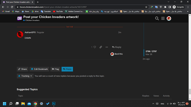The image size is (191, 107).
Task: Click the Topic column header
Action: pyautogui.click(x=20, y=96)
